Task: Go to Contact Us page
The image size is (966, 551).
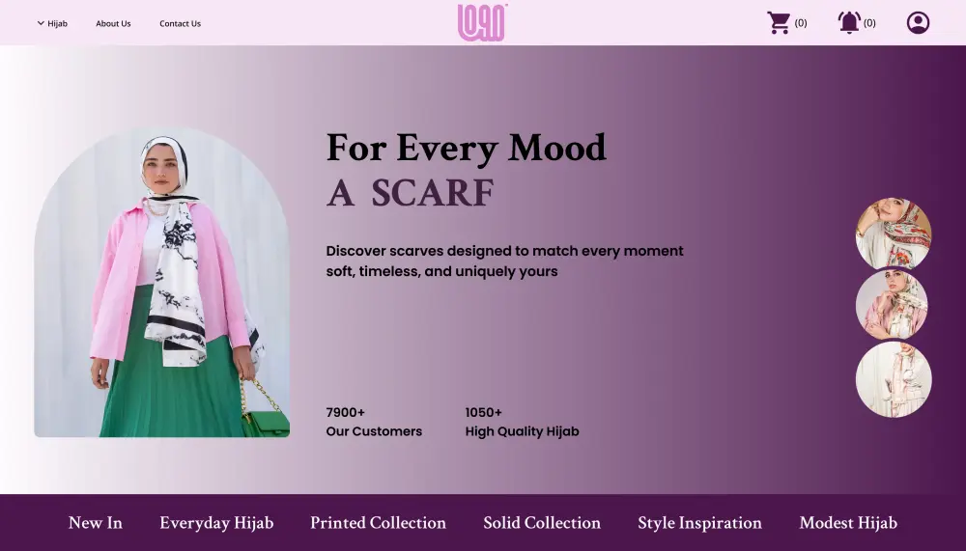Action: tap(180, 23)
